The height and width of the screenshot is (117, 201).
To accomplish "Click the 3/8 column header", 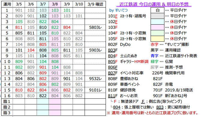I will 55,4.
